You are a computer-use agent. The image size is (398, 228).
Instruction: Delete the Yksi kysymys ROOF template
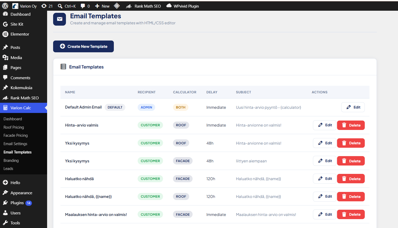click(351, 143)
